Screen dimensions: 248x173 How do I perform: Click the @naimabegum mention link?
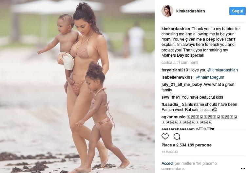(210, 77)
